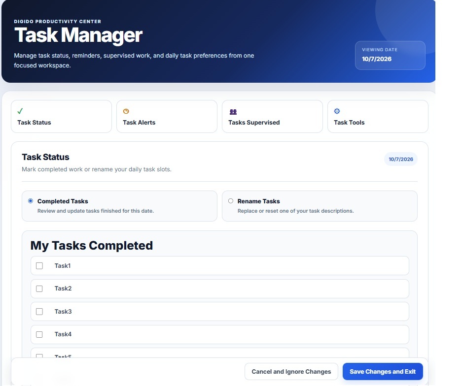Screen dimensions: 462x386
Task: Check the Task1 checkbox
Action: (39, 266)
